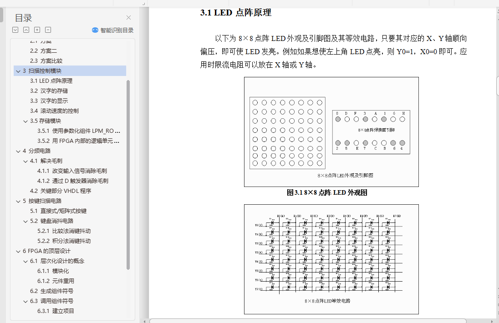
Task: Click caption 图3.1 8×8 点阵 LED 外观图
Action: [327, 192]
